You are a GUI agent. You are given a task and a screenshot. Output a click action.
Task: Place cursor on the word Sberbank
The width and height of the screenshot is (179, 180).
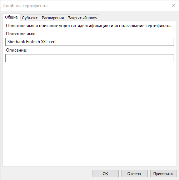16,42
